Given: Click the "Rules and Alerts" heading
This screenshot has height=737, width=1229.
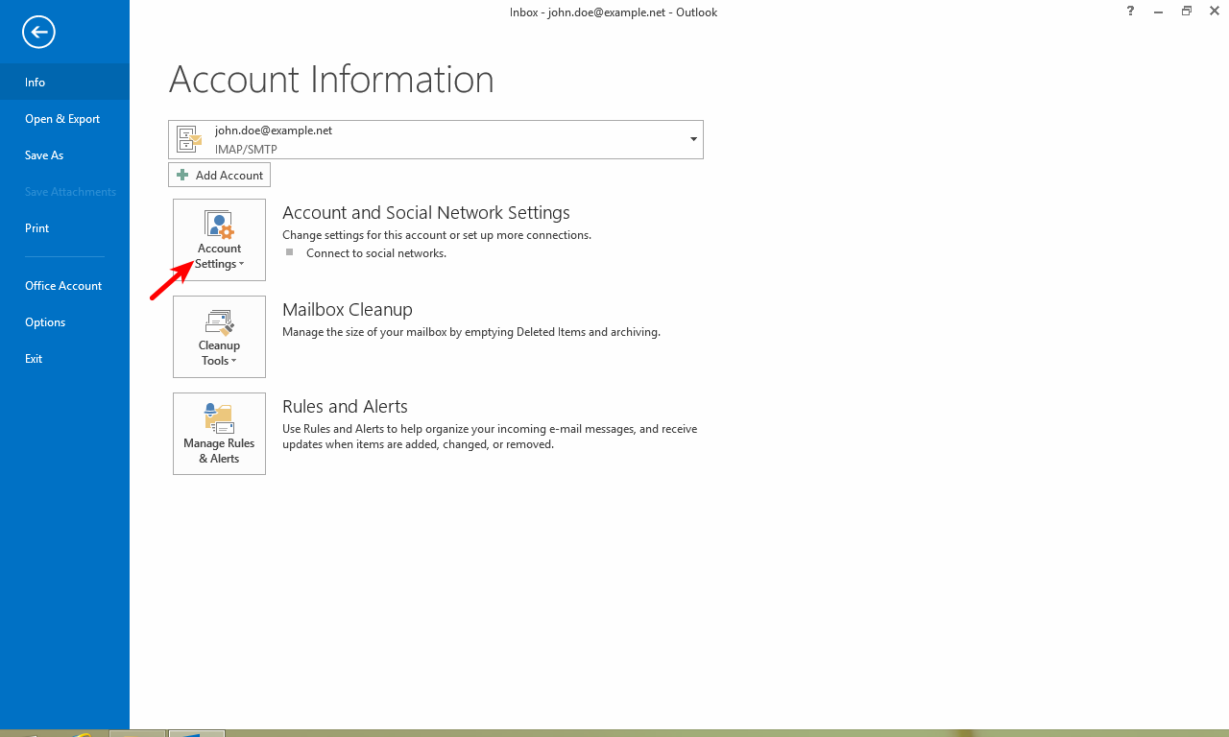Looking at the screenshot, I should [345, 406].
